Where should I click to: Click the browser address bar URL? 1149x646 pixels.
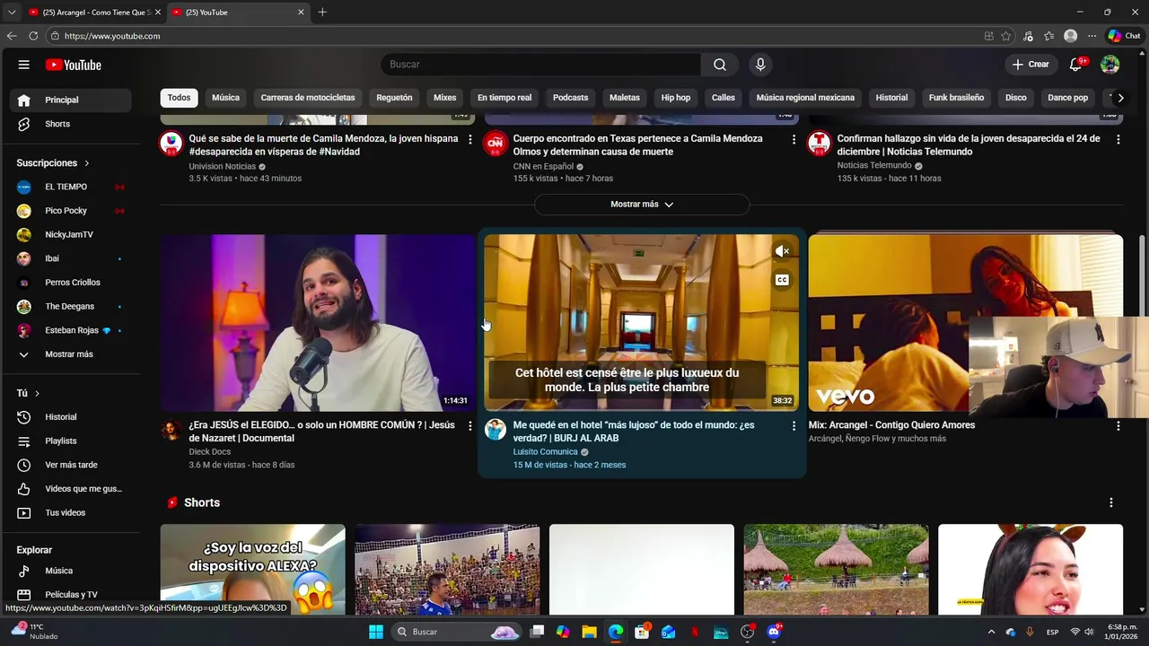point(112,36)
